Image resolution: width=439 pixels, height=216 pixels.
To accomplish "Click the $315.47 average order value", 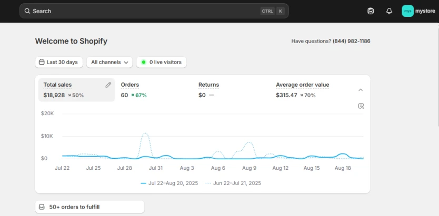I will pos(286,95).
